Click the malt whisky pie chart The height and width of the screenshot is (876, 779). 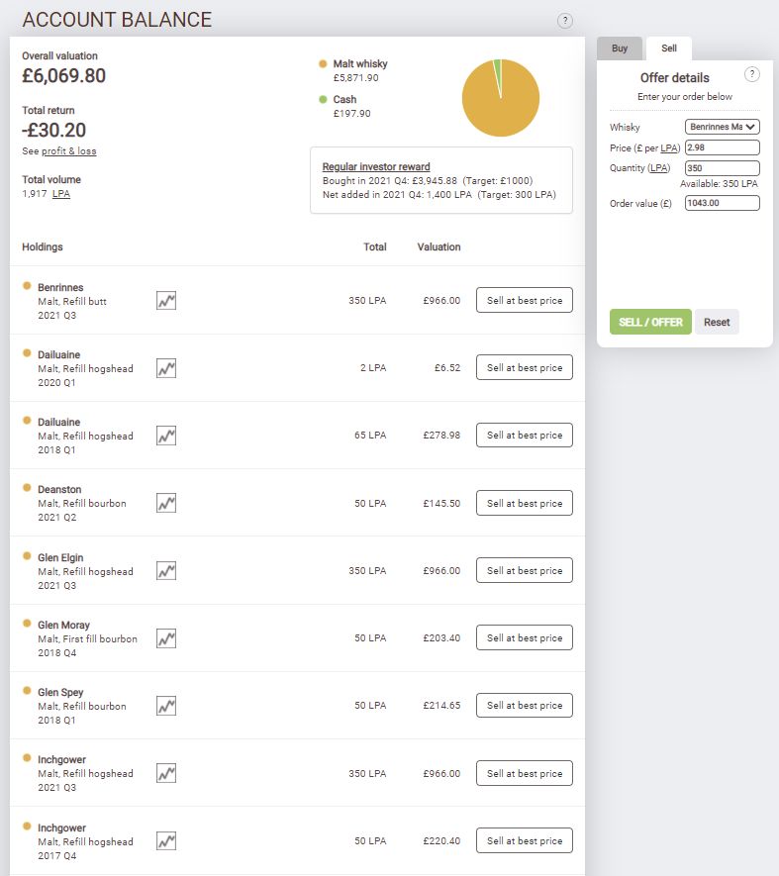pos(500,98)
